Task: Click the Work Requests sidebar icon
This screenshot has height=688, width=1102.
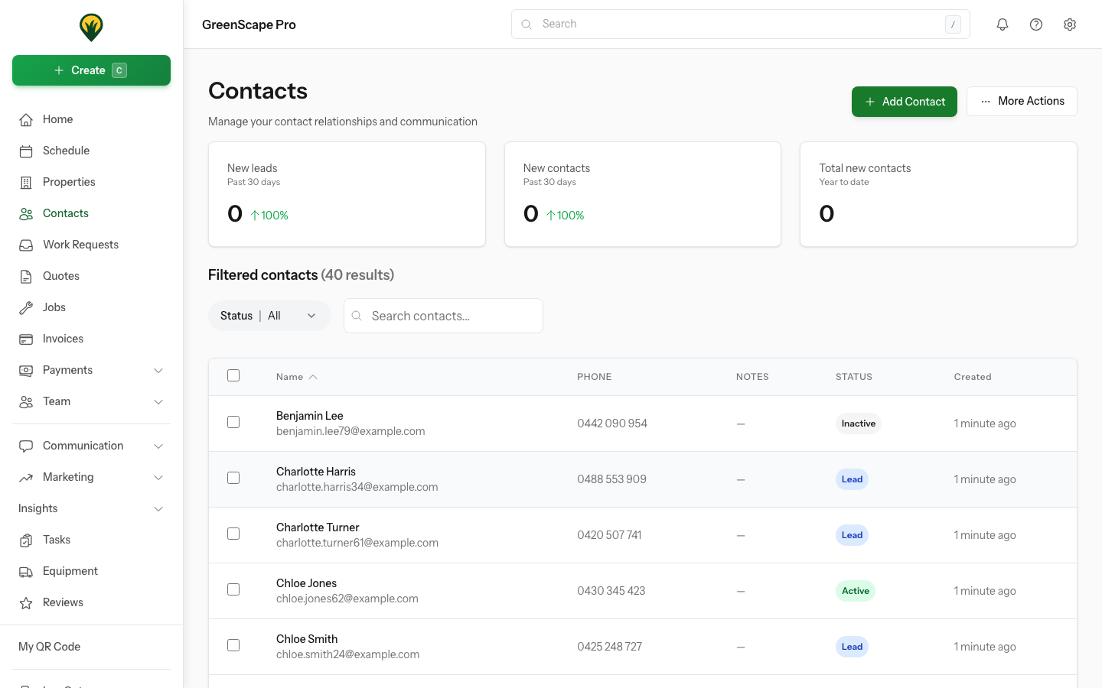Action: click(27, 244)
